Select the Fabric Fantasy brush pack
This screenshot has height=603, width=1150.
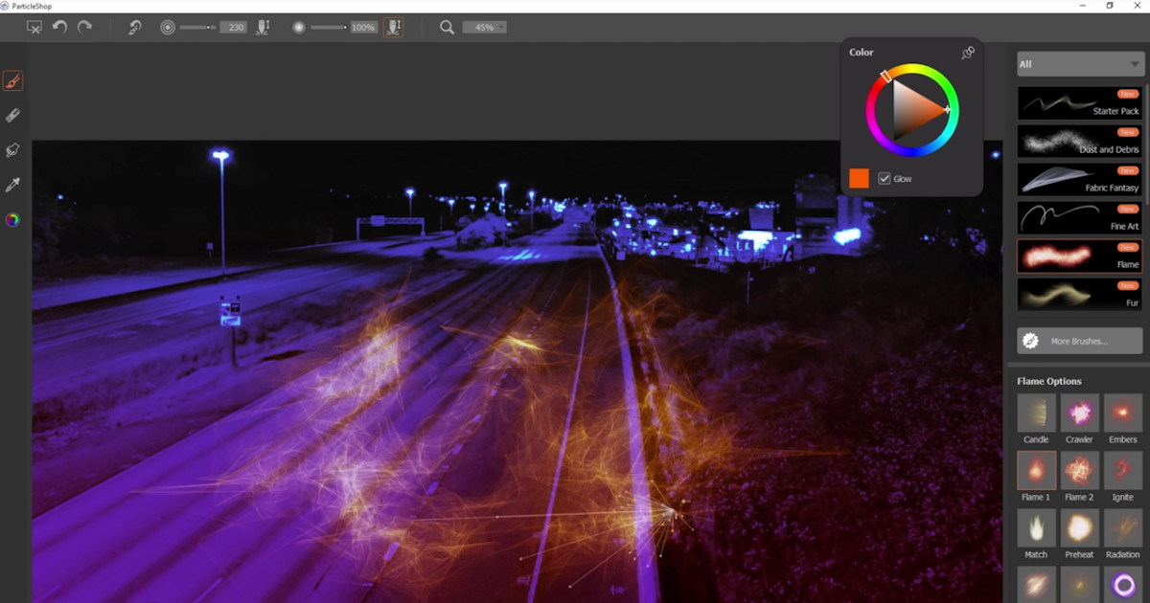click(1079, 180)
